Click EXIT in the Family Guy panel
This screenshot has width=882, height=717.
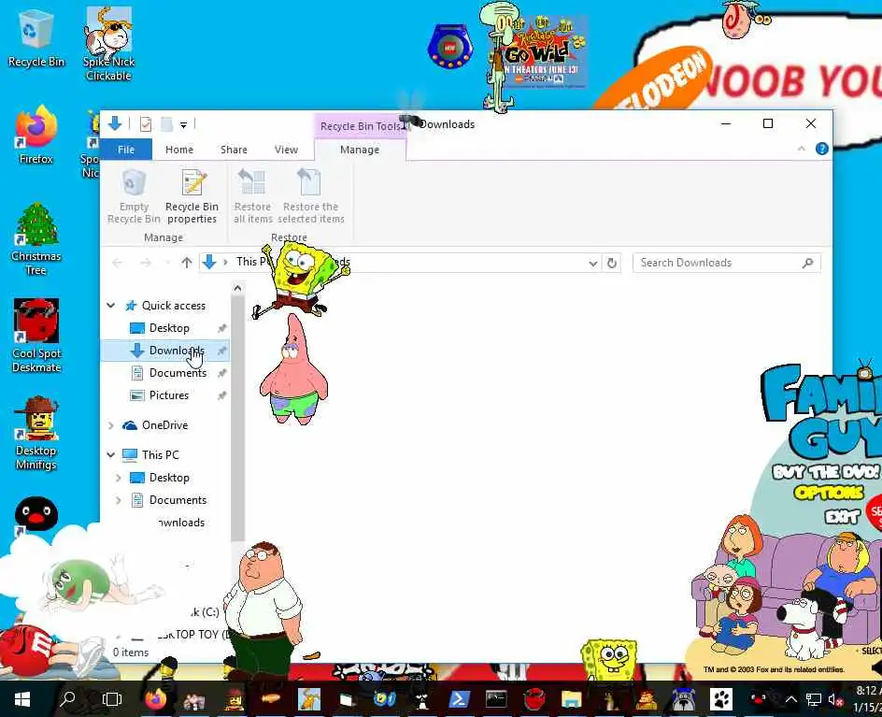(842, 516)
